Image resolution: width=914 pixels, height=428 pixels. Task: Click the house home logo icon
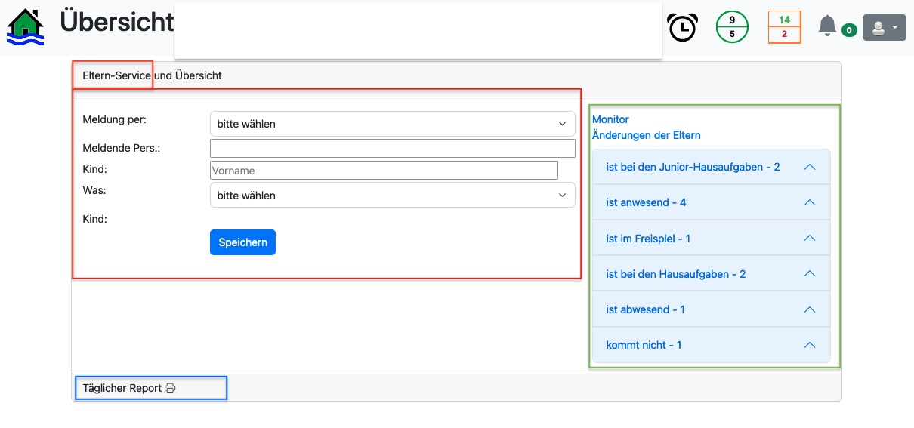[x=26, y=27]
